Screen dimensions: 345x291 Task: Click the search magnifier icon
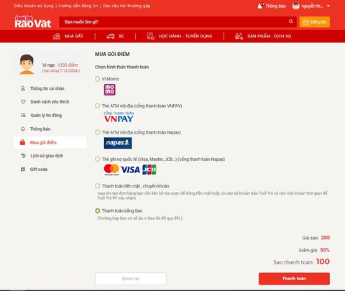pyautogui.click(x=290, y=22)
